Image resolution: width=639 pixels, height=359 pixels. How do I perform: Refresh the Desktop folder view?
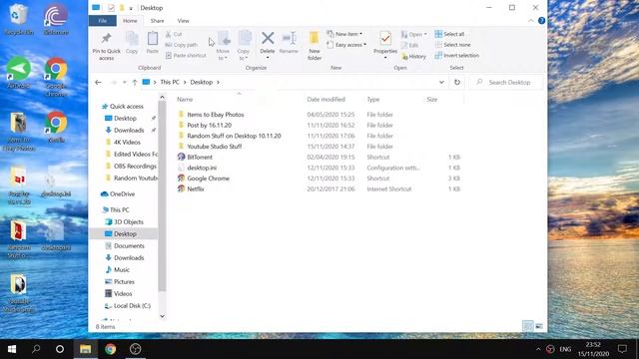457,82
